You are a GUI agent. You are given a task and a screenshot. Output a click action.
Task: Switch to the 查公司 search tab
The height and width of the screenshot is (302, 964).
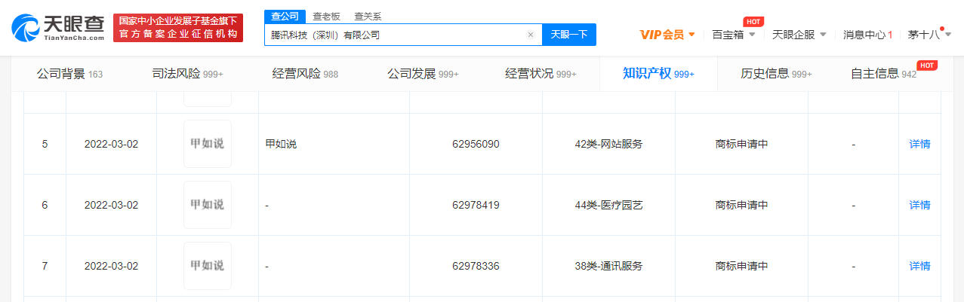pyautogui.click(x=285, y=16)
